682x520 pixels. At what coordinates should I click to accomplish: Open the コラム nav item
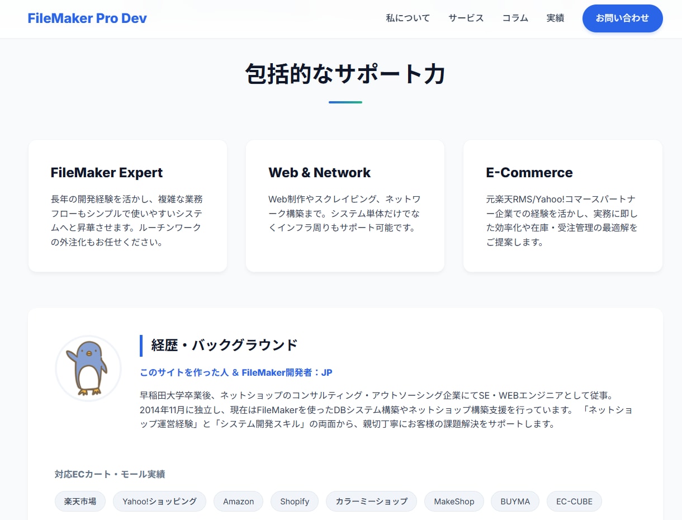coord(515,18)
